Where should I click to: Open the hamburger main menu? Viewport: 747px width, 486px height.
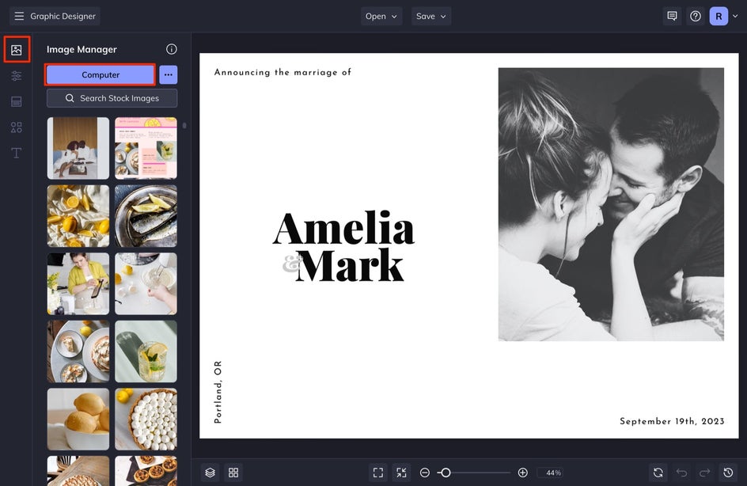click(19, 16)
